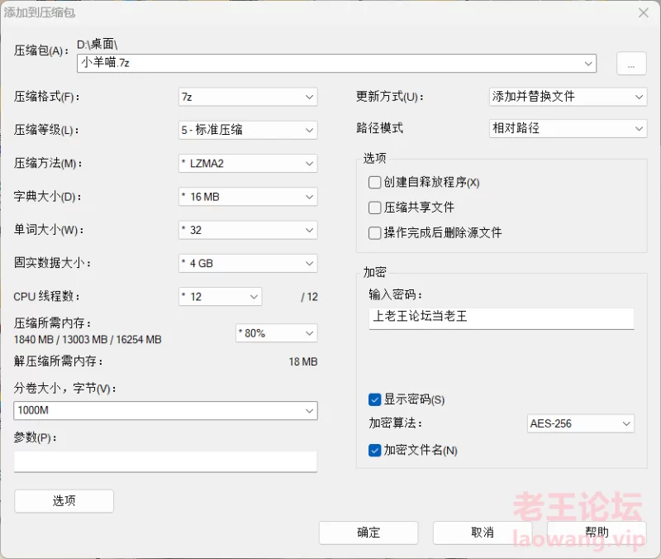The image size is (661, 559).
Task: Expand the 1000M split volume size combo box
Action: pyautogui.click(x=165, y=410)
